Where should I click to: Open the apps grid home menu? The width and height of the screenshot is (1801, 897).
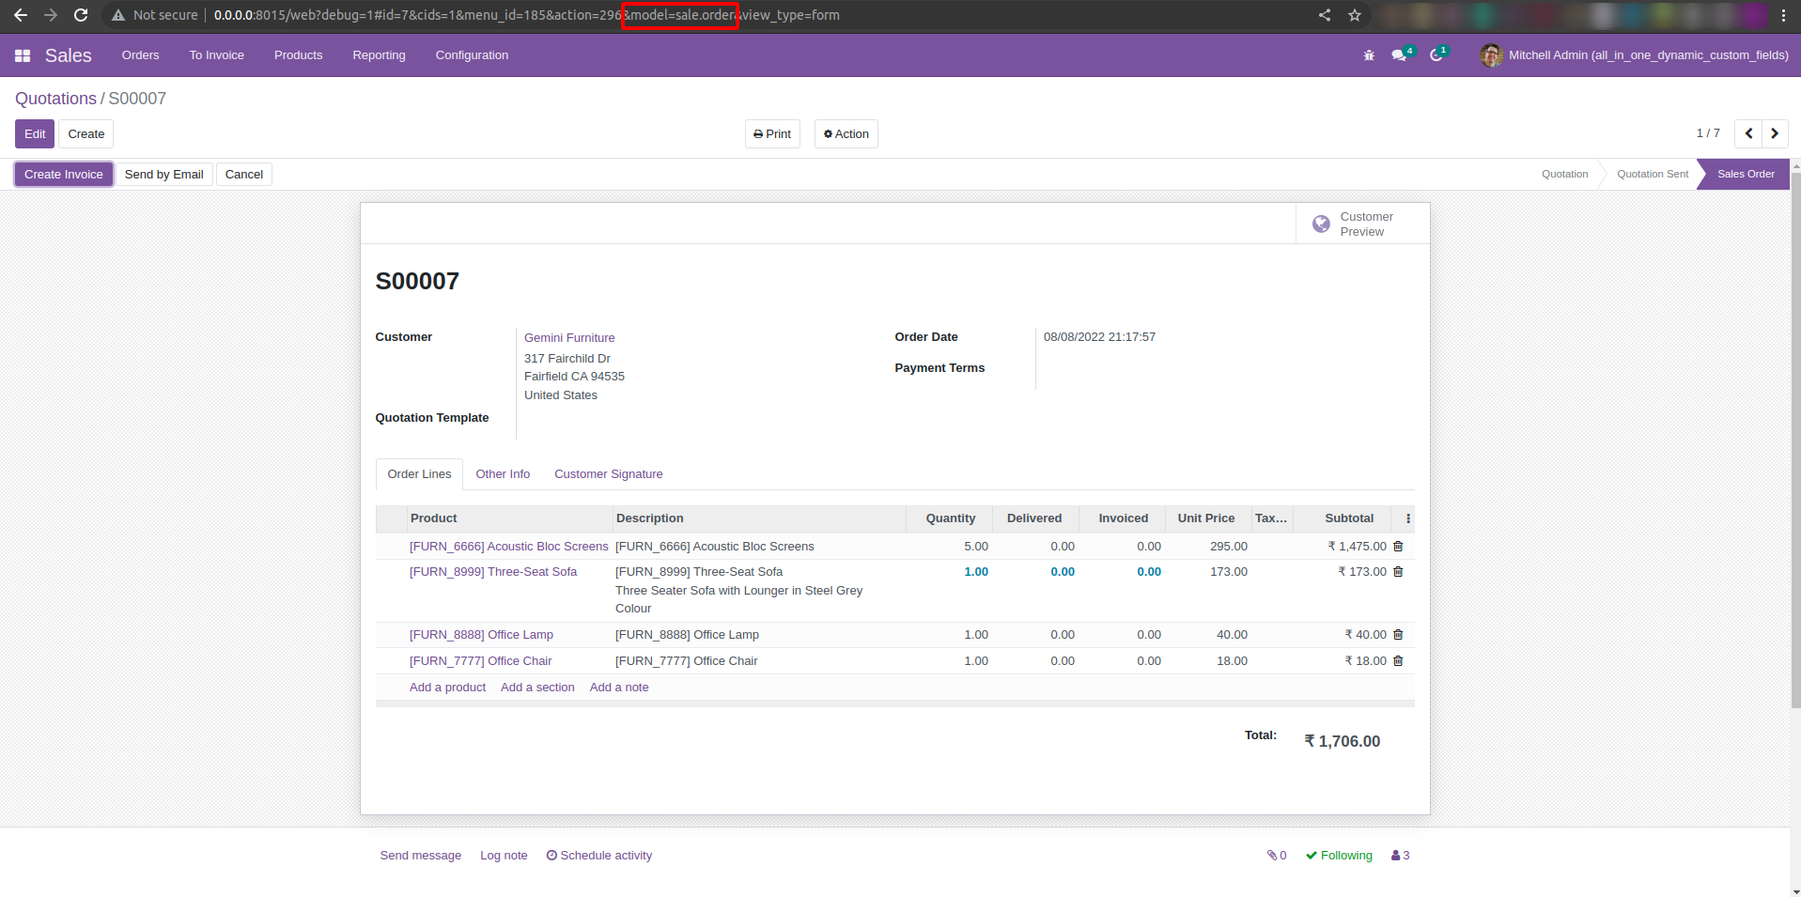[x=23, y=55]
